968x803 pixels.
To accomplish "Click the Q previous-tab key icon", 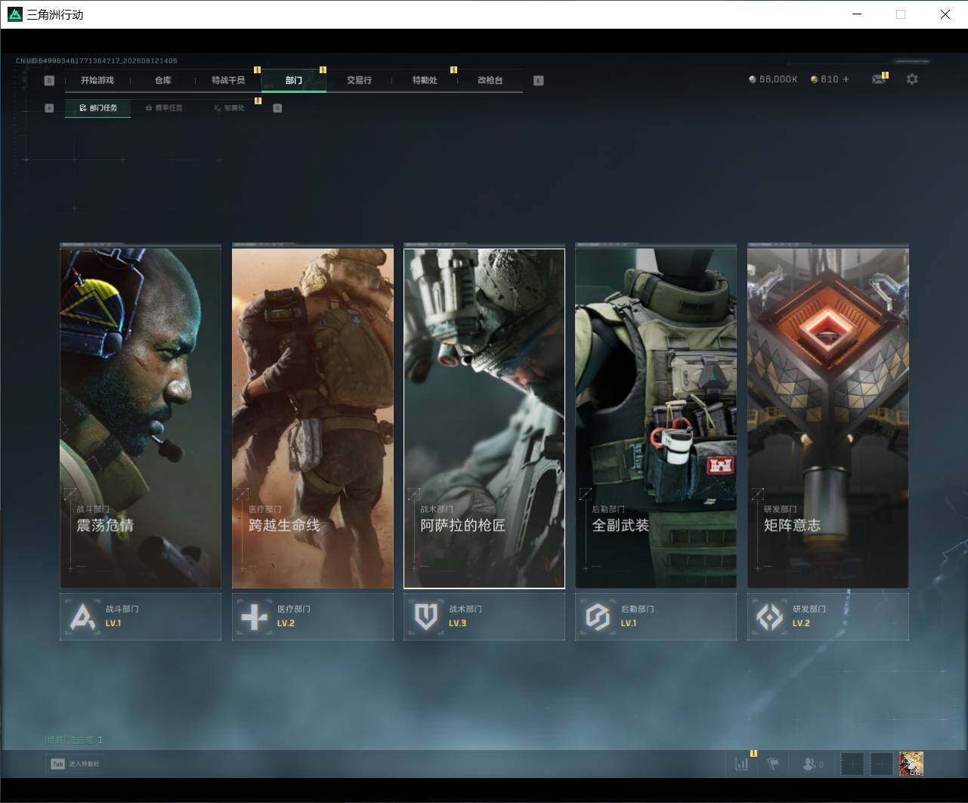I will pos(49,81).
